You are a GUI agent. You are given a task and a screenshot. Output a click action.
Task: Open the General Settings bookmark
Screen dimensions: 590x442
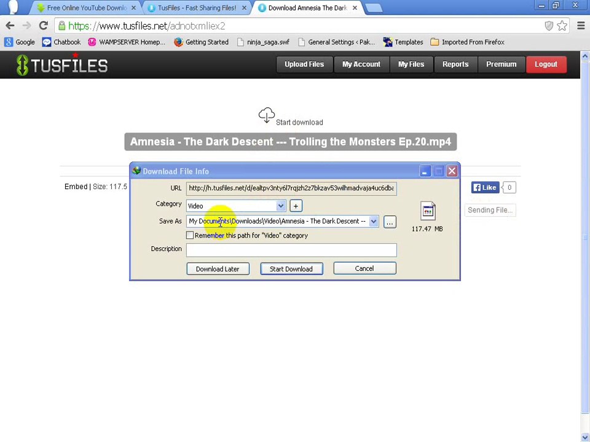(x=336, y=42)
